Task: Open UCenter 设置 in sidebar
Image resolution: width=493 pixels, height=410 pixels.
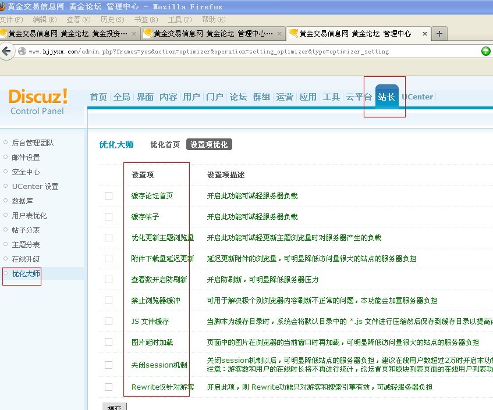Action: pos(35,186)
